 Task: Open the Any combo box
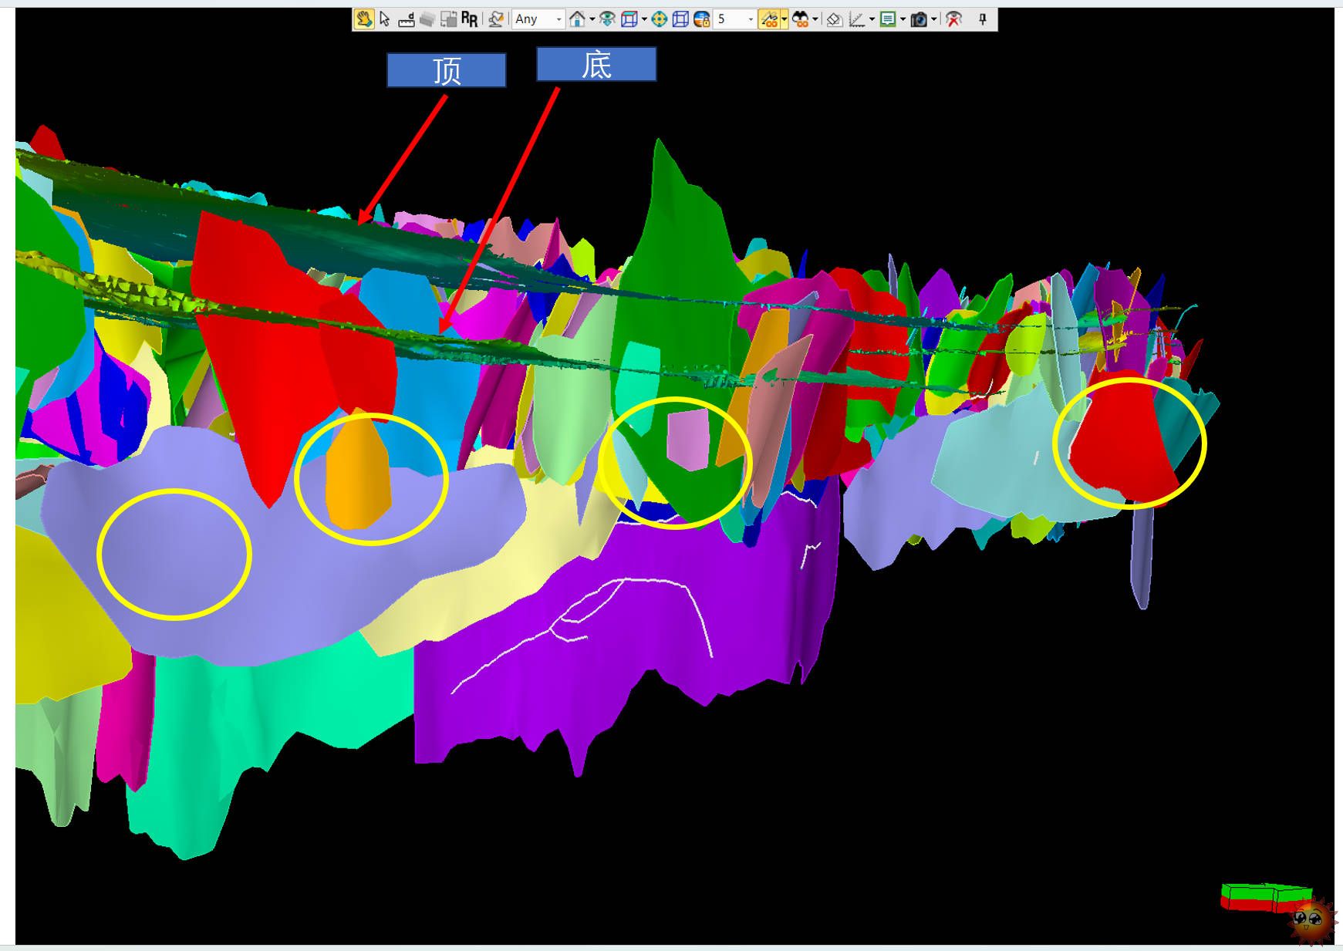(538, 19)
